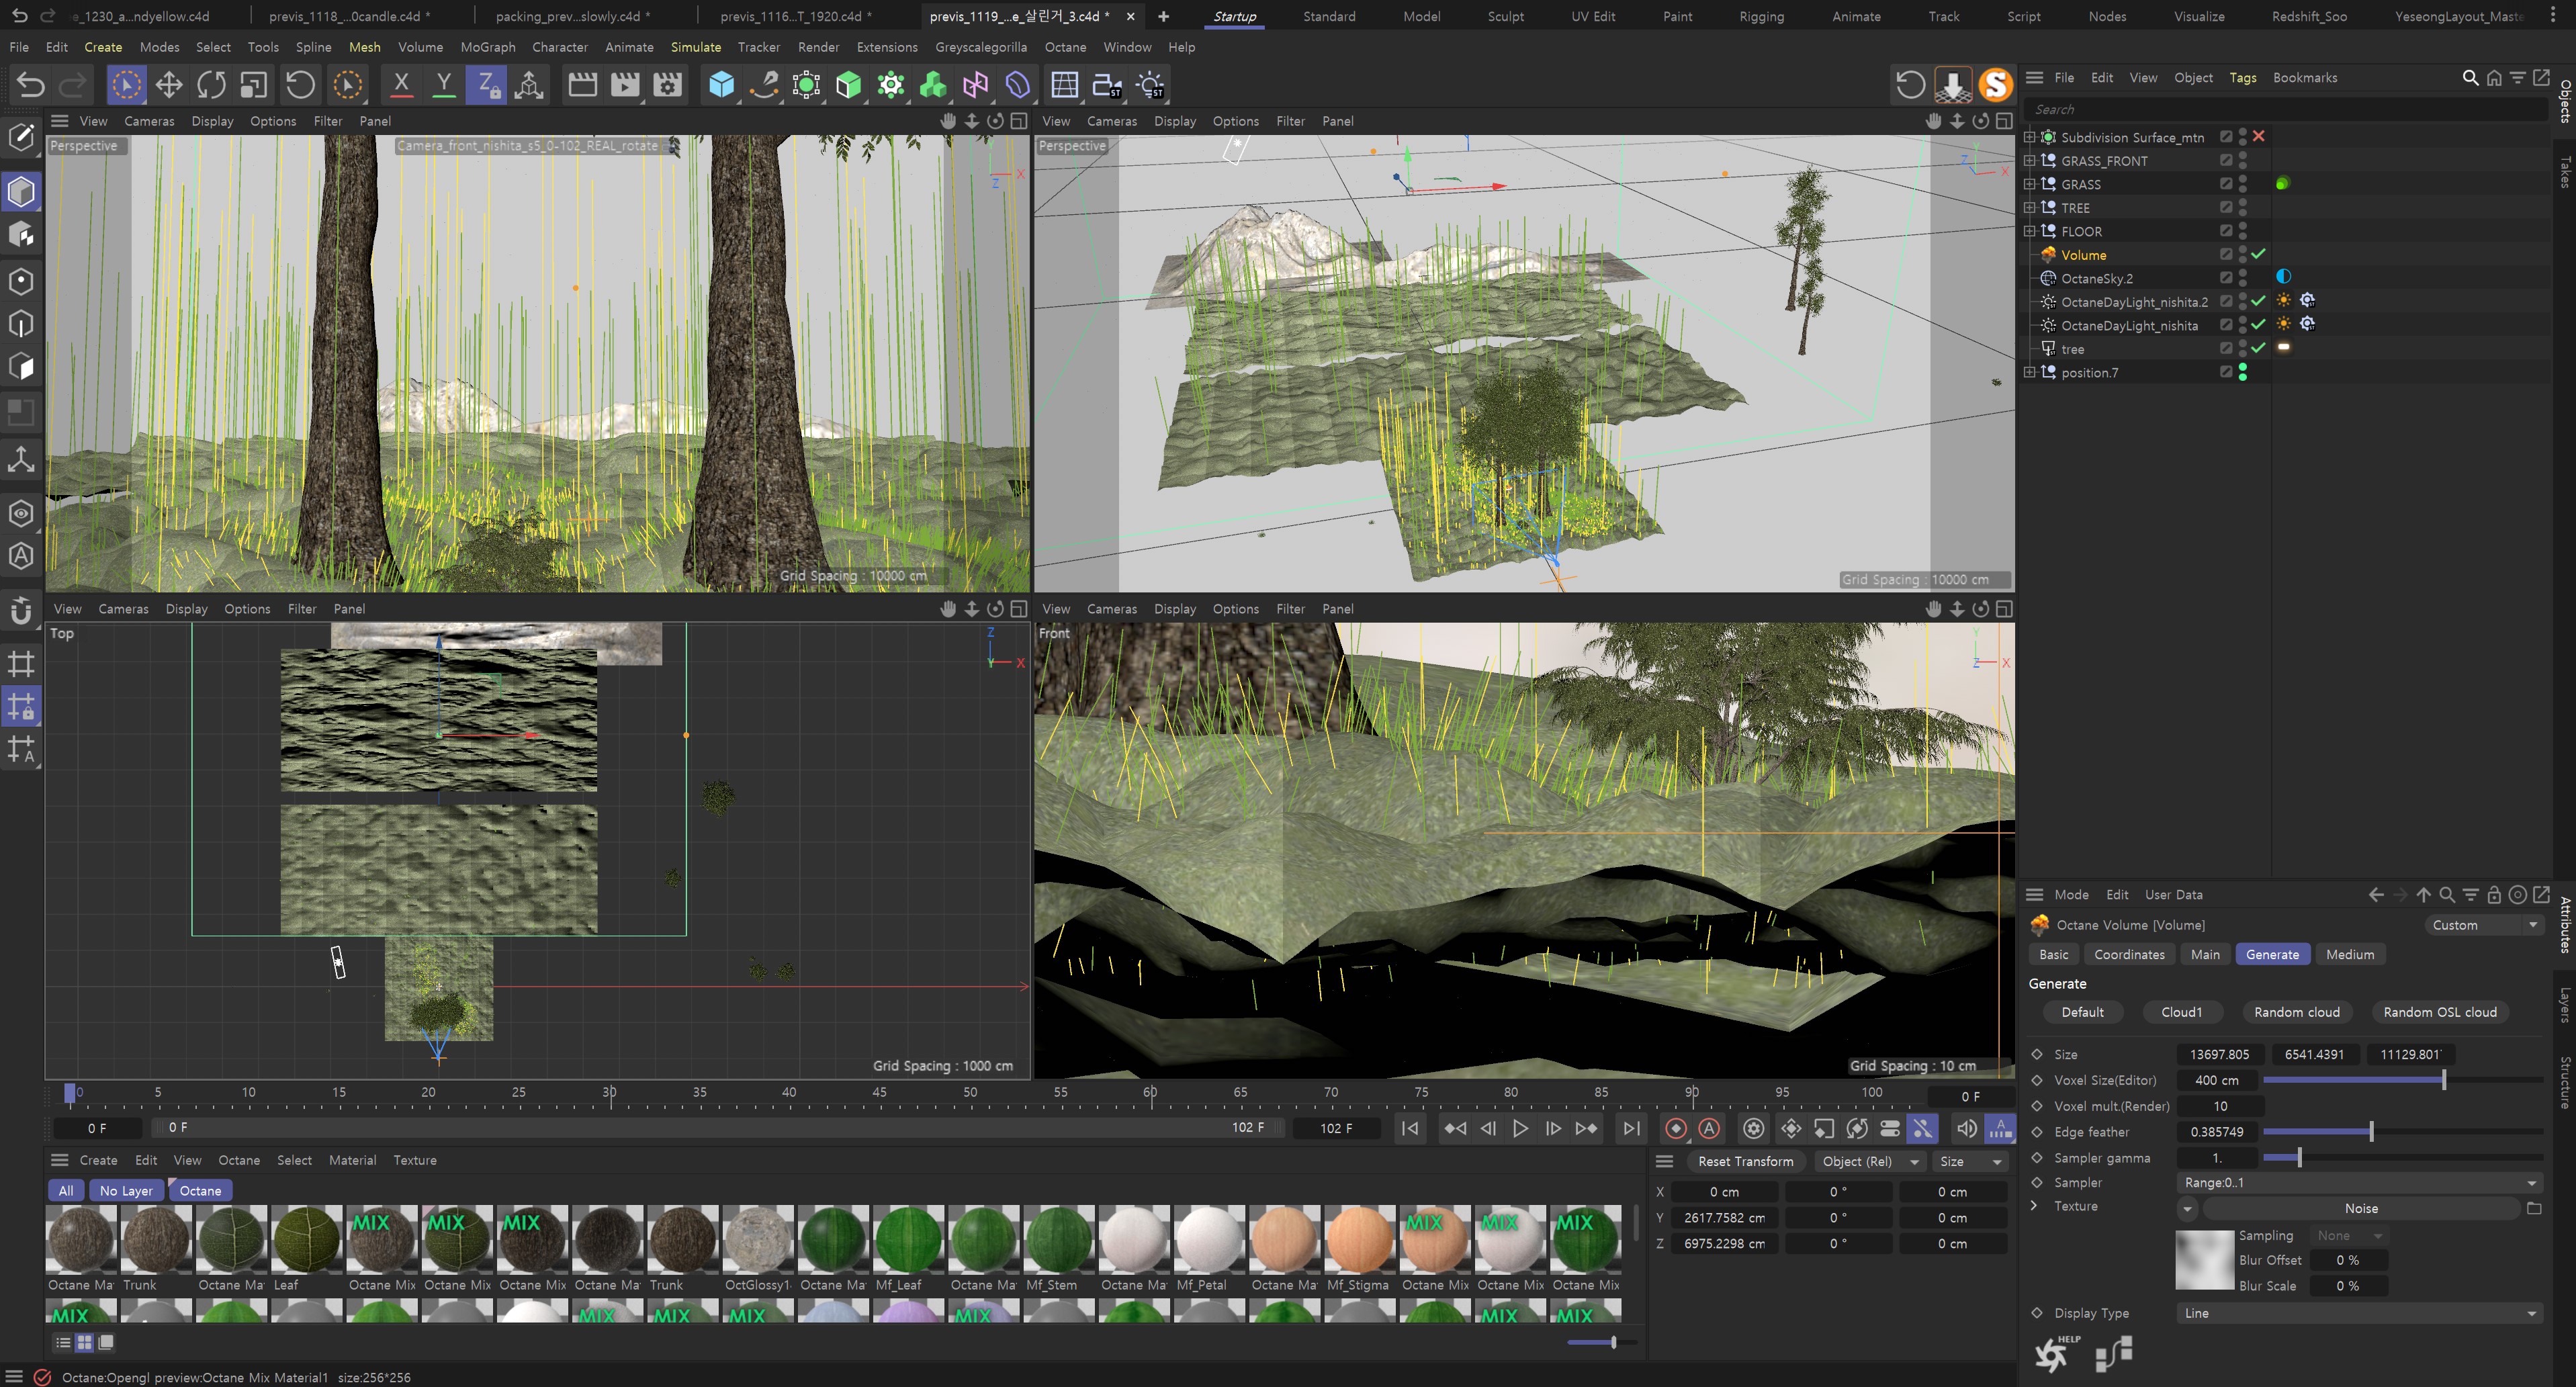The image size is (2576, 1387).
Task: Select the Rotate tool icon
Action: 211,85
